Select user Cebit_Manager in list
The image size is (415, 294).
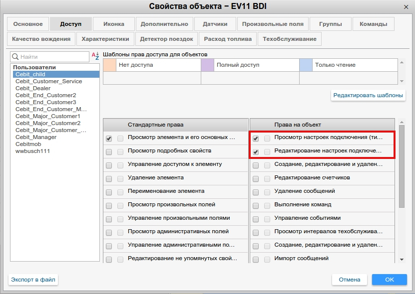(x=36, y=137)
